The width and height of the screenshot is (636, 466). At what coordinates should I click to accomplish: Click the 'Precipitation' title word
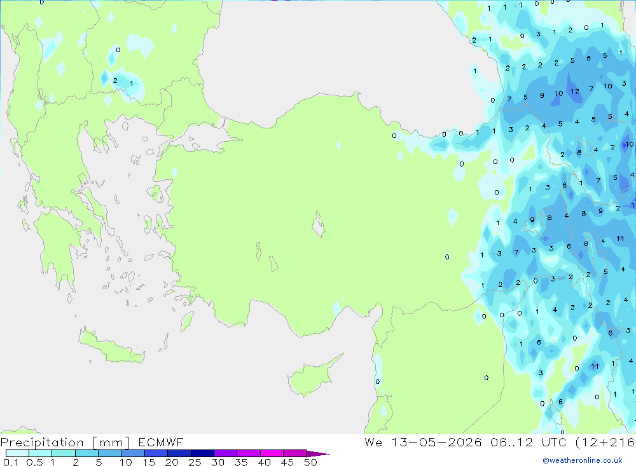(42, 442)
